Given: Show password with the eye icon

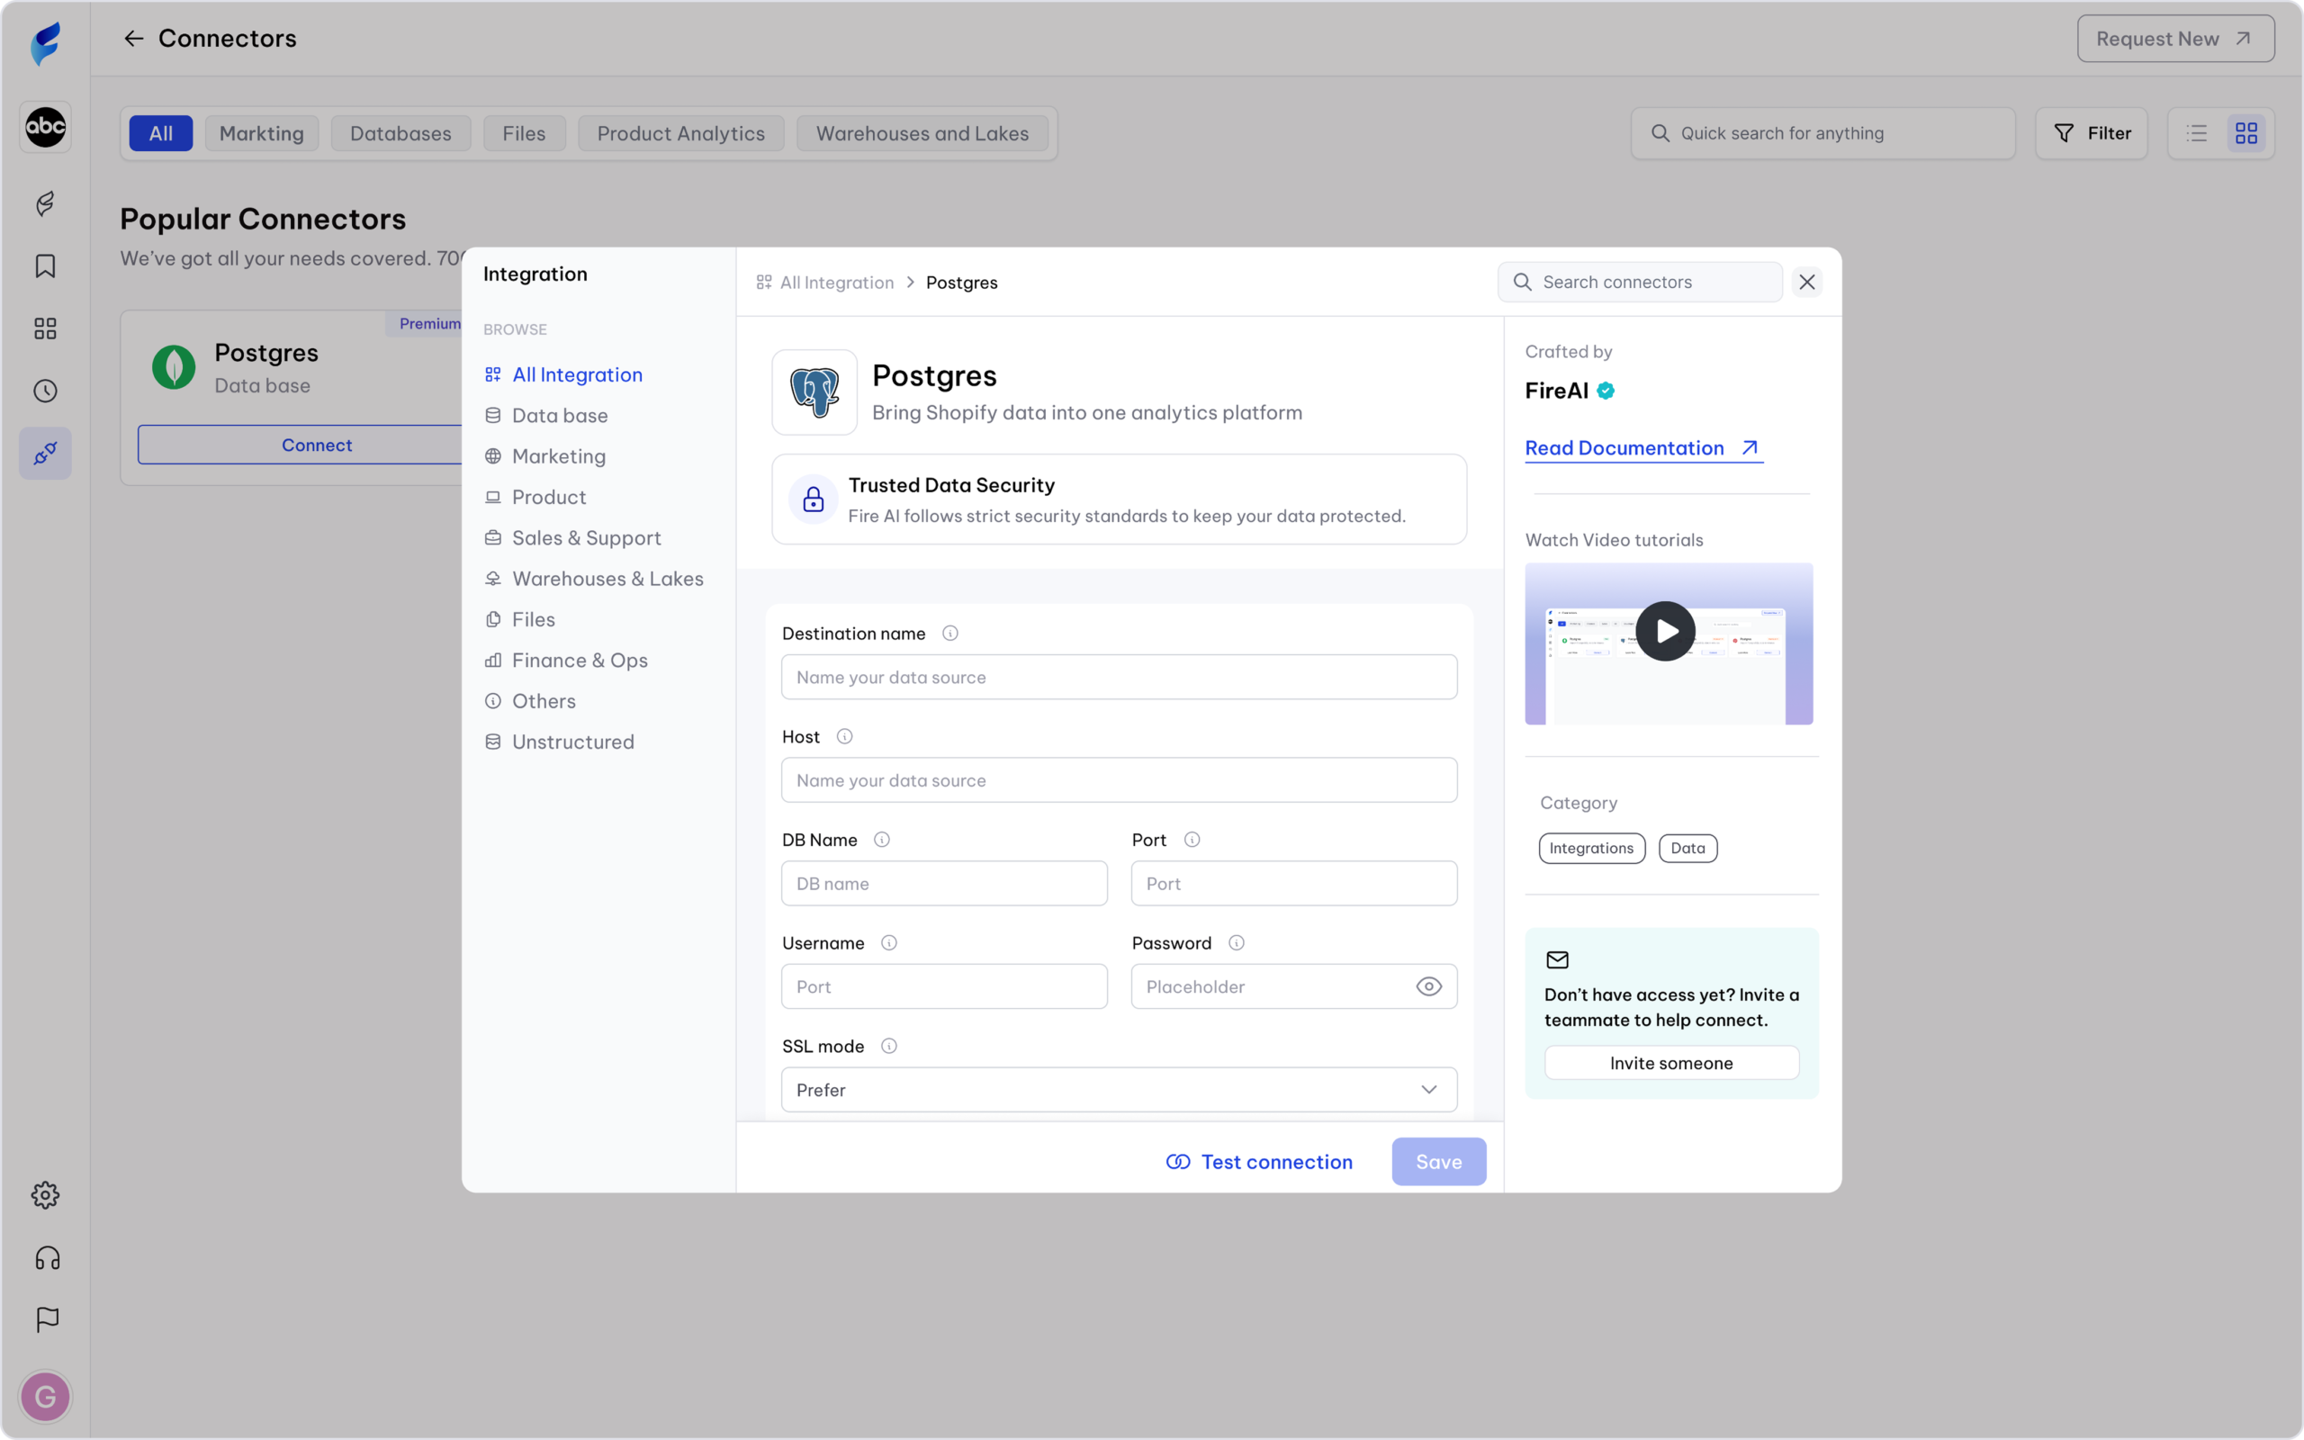Looking at the screenshot, I should [x=1428, y=986].
